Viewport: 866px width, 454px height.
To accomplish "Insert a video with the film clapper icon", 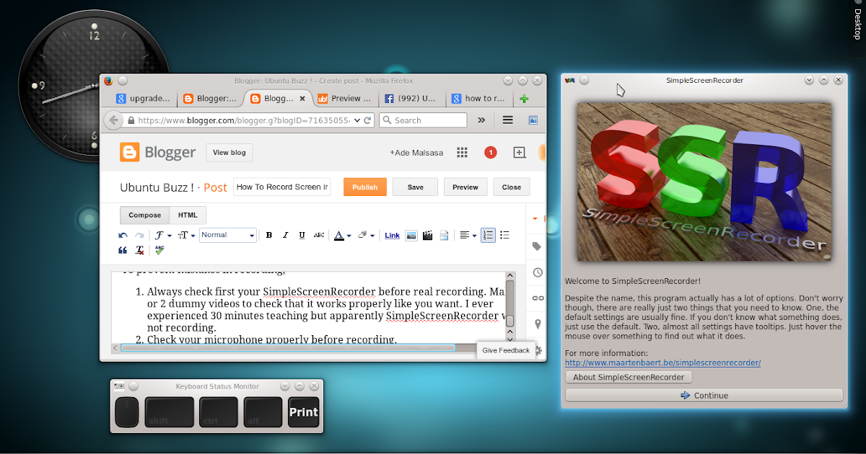I will pos(427,235).
